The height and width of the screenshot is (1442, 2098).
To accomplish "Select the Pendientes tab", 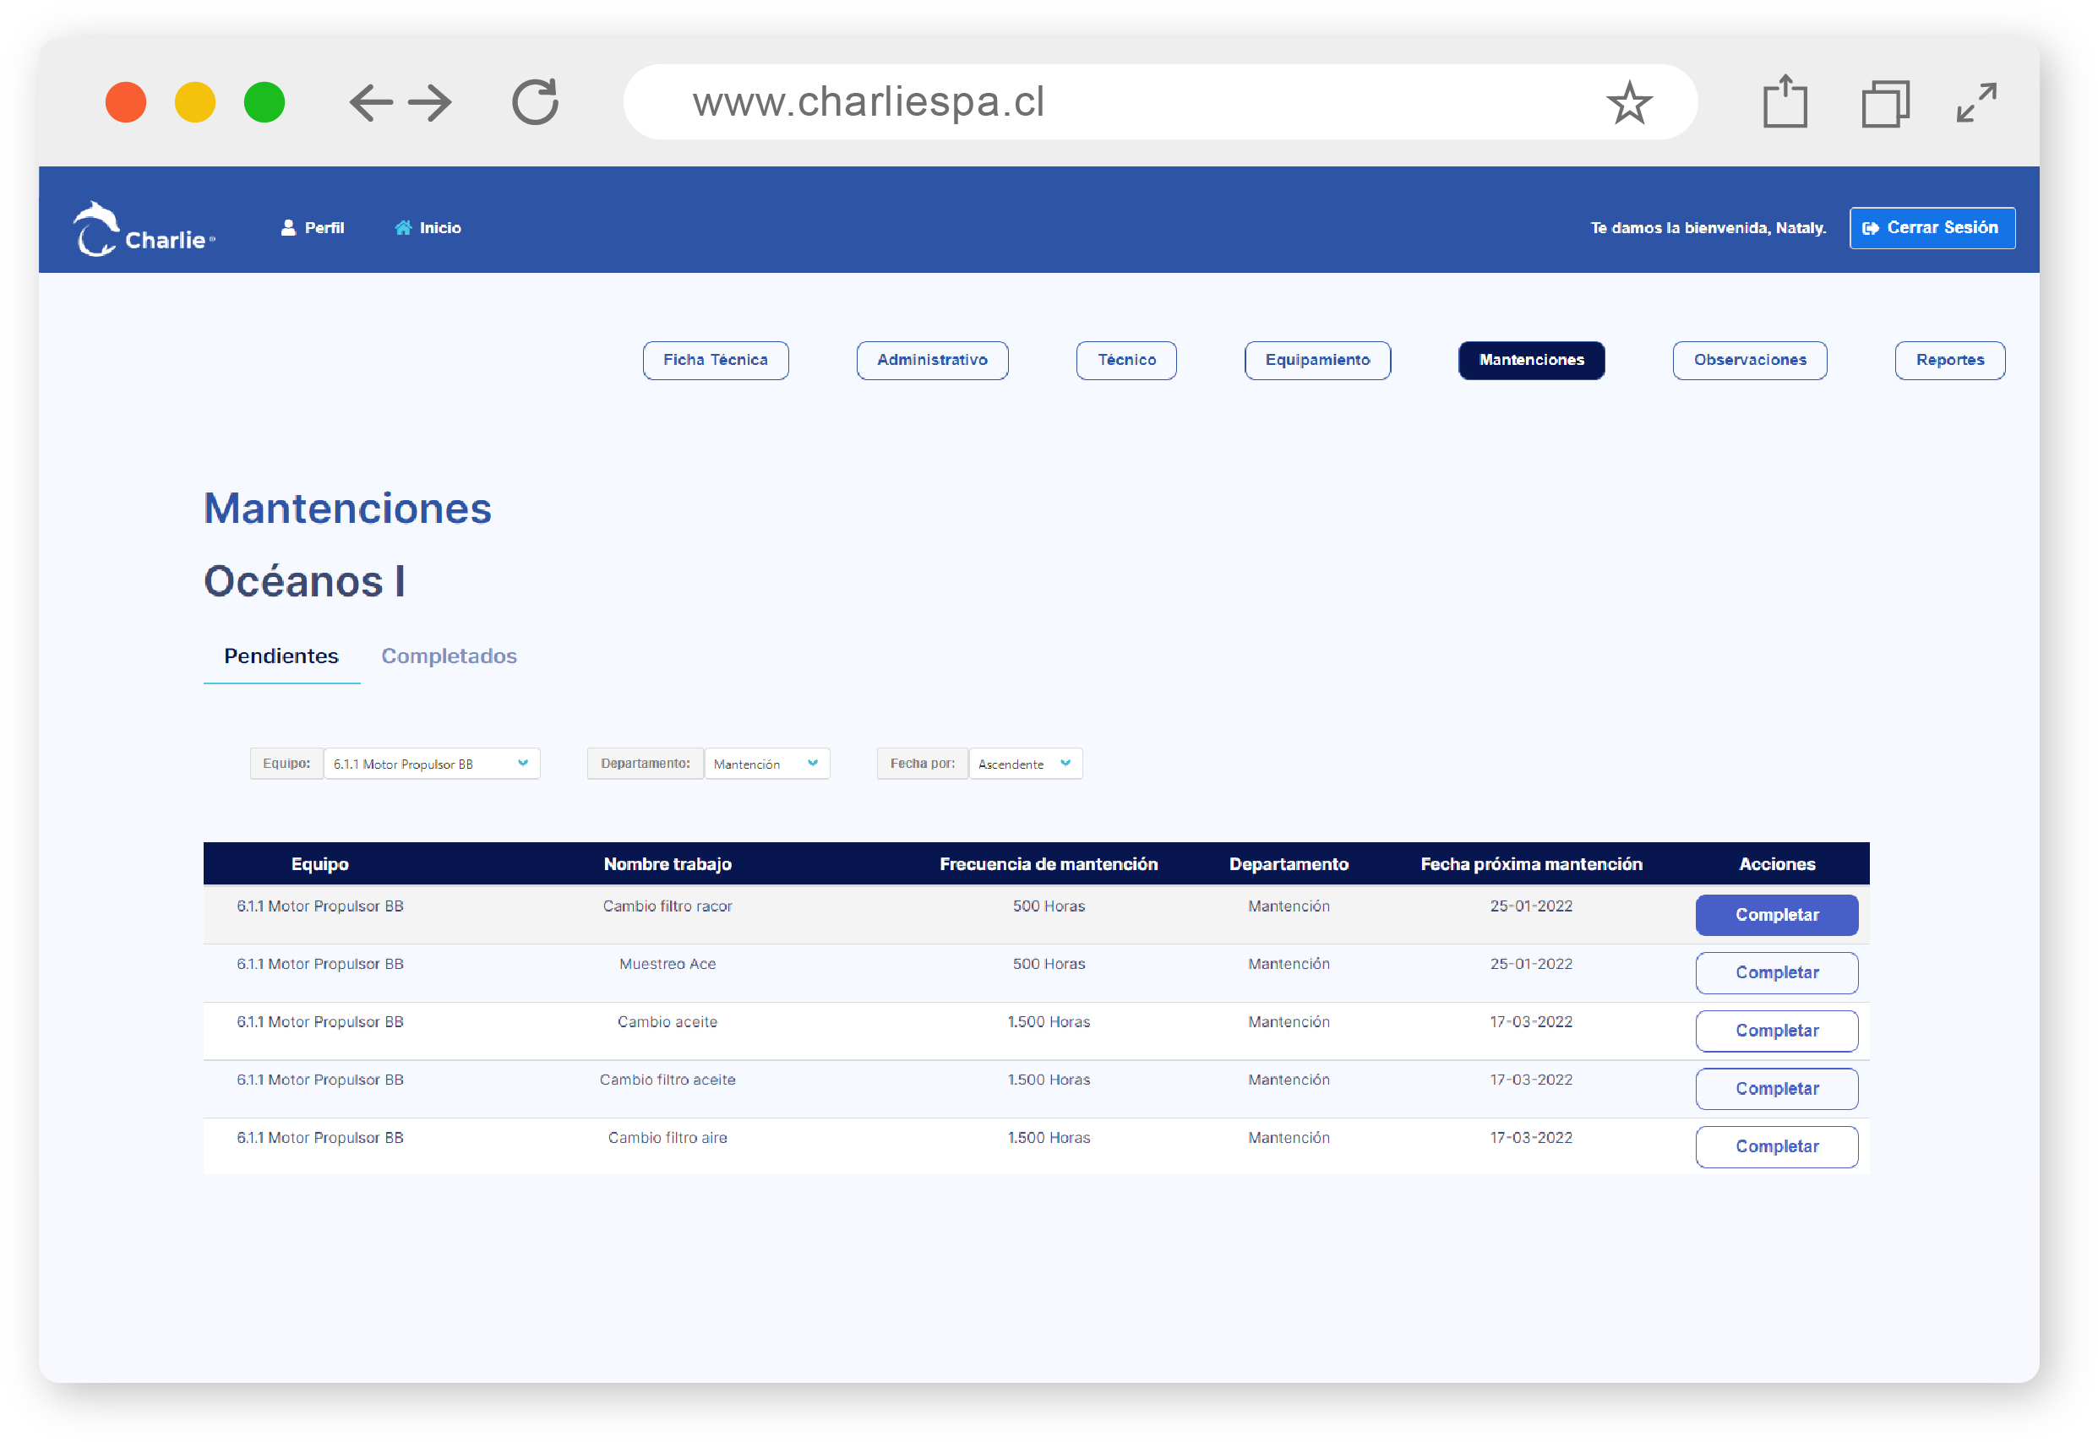I will [x=281, y=656].
